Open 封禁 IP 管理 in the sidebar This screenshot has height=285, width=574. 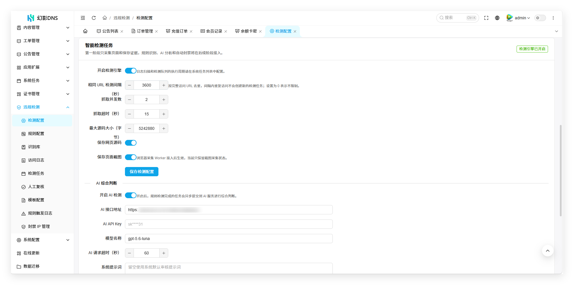[x=42, y=227]
